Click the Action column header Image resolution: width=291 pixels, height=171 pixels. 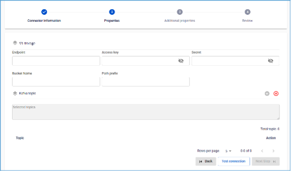(271, 138)
